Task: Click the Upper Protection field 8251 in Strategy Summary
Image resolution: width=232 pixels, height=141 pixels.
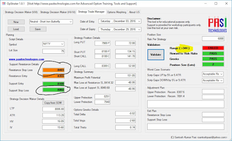Action: coord(102,96)
